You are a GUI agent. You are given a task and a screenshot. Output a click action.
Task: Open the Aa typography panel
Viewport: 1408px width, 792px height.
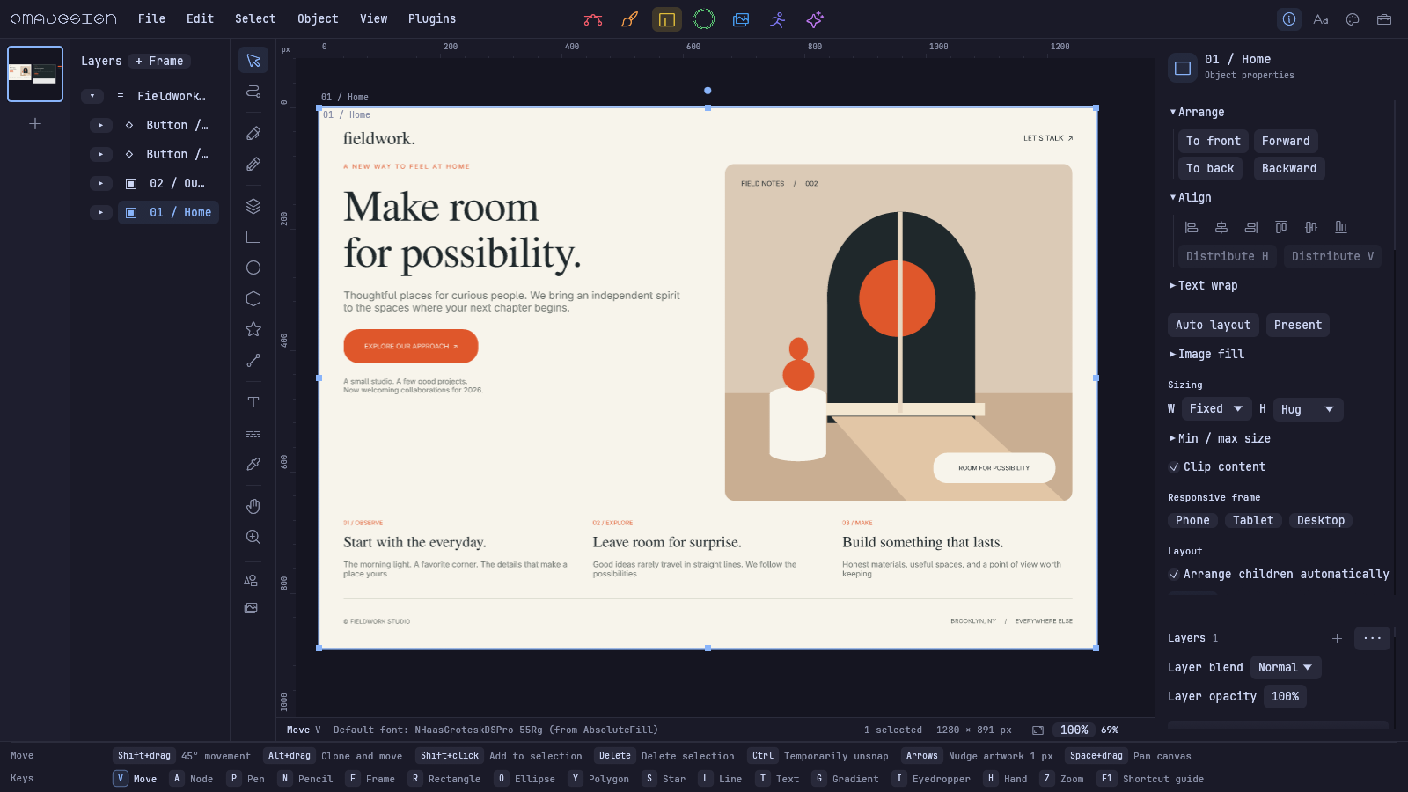coord(1321,19)
